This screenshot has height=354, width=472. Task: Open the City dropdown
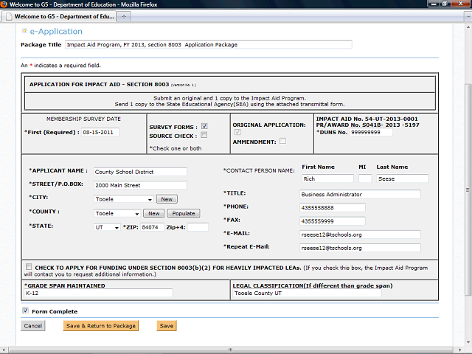150,199
